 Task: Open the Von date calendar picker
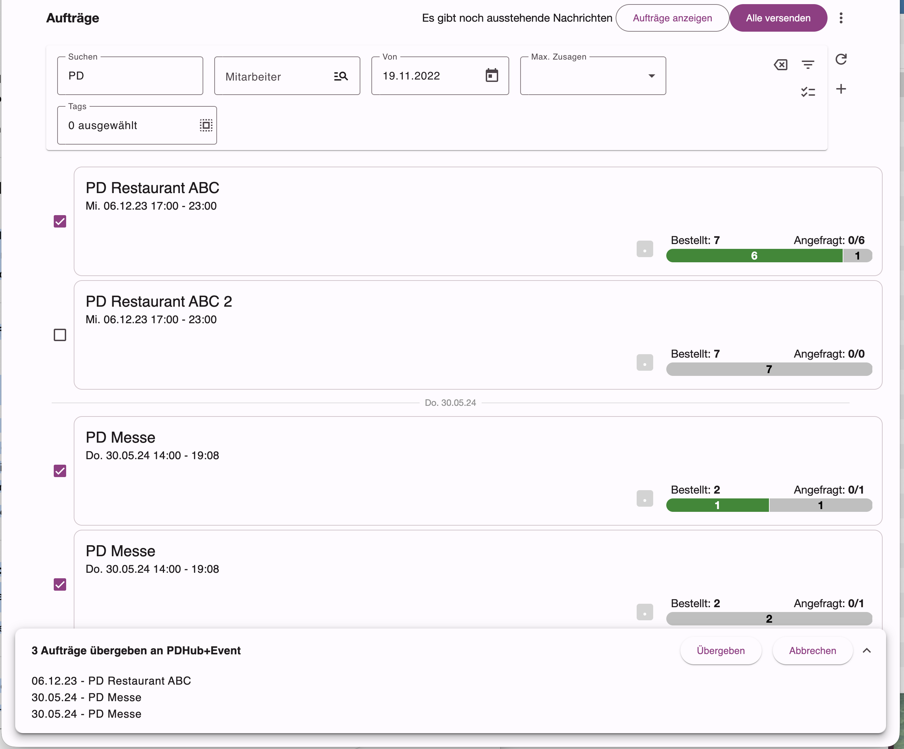point(492,75)
